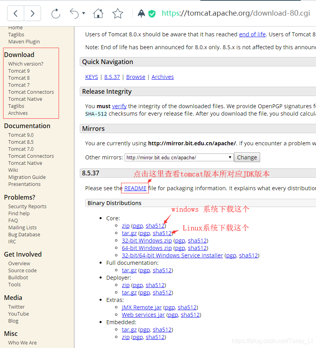Viewport: 316px width, 348px height.
Task: Open Migration Guide link
Action: coord(27,177)
